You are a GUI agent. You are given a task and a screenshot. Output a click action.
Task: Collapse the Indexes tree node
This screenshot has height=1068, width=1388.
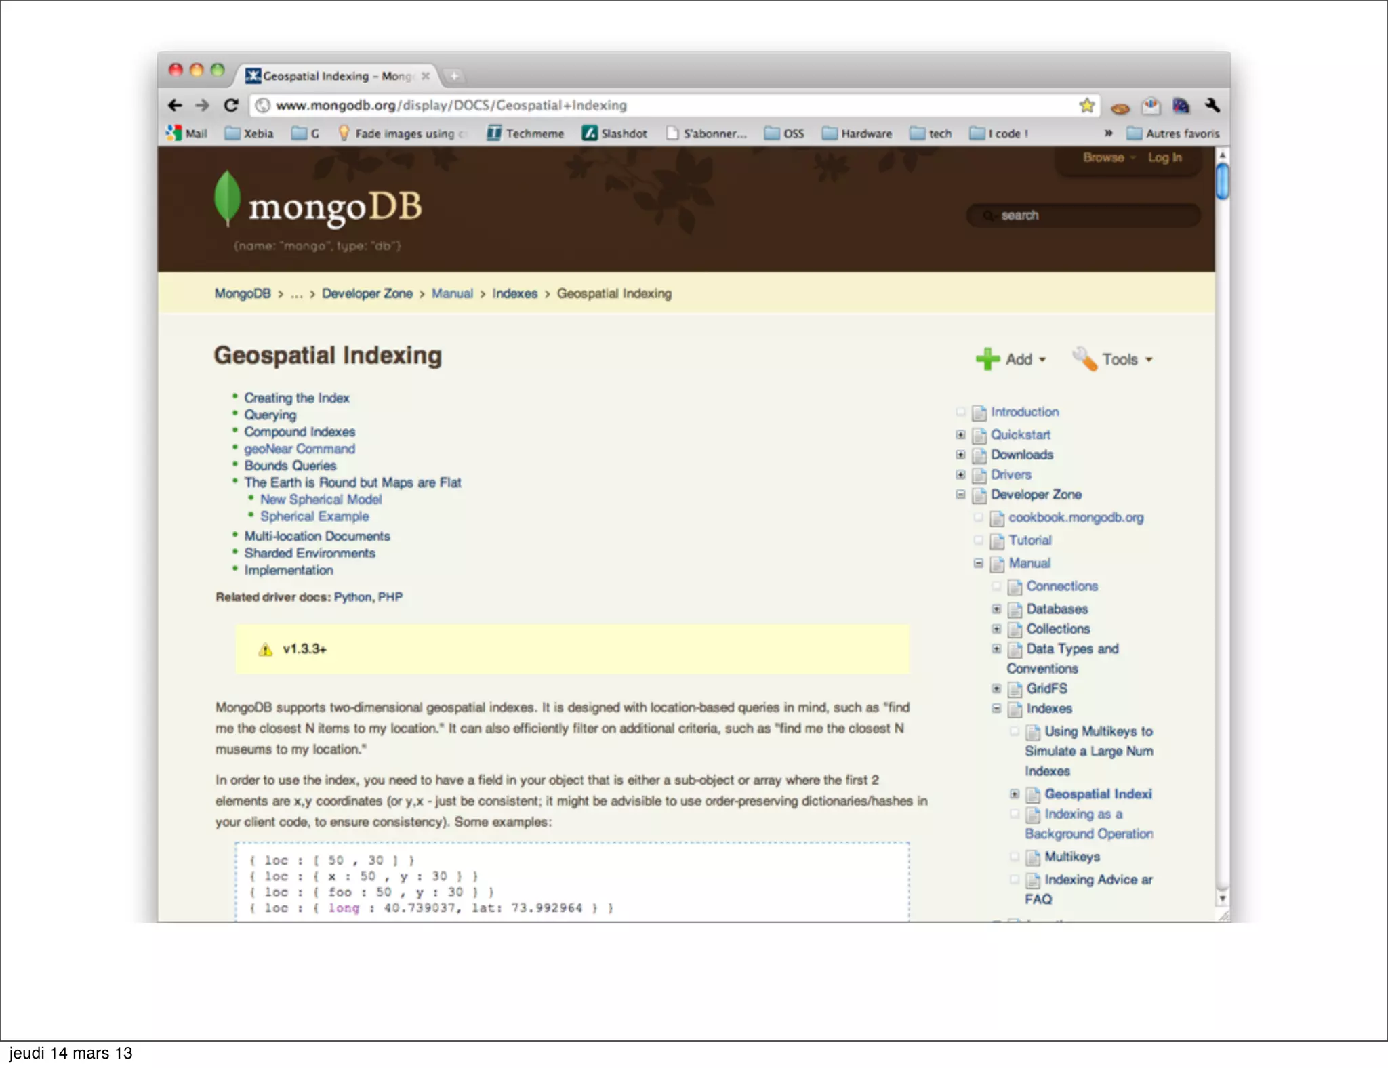click(996, 708)
